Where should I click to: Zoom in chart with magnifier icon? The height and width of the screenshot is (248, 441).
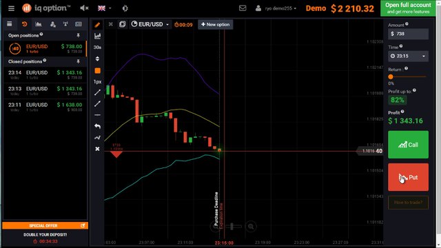coord(251,227)
